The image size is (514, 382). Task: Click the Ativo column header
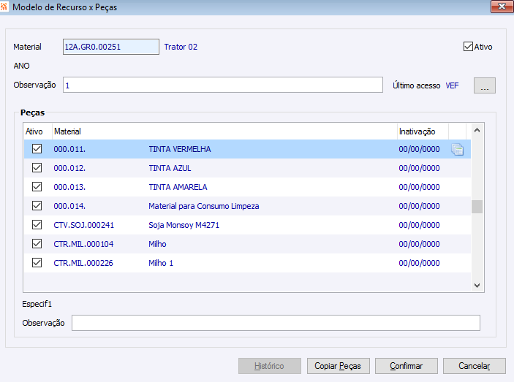coord(34,131)
